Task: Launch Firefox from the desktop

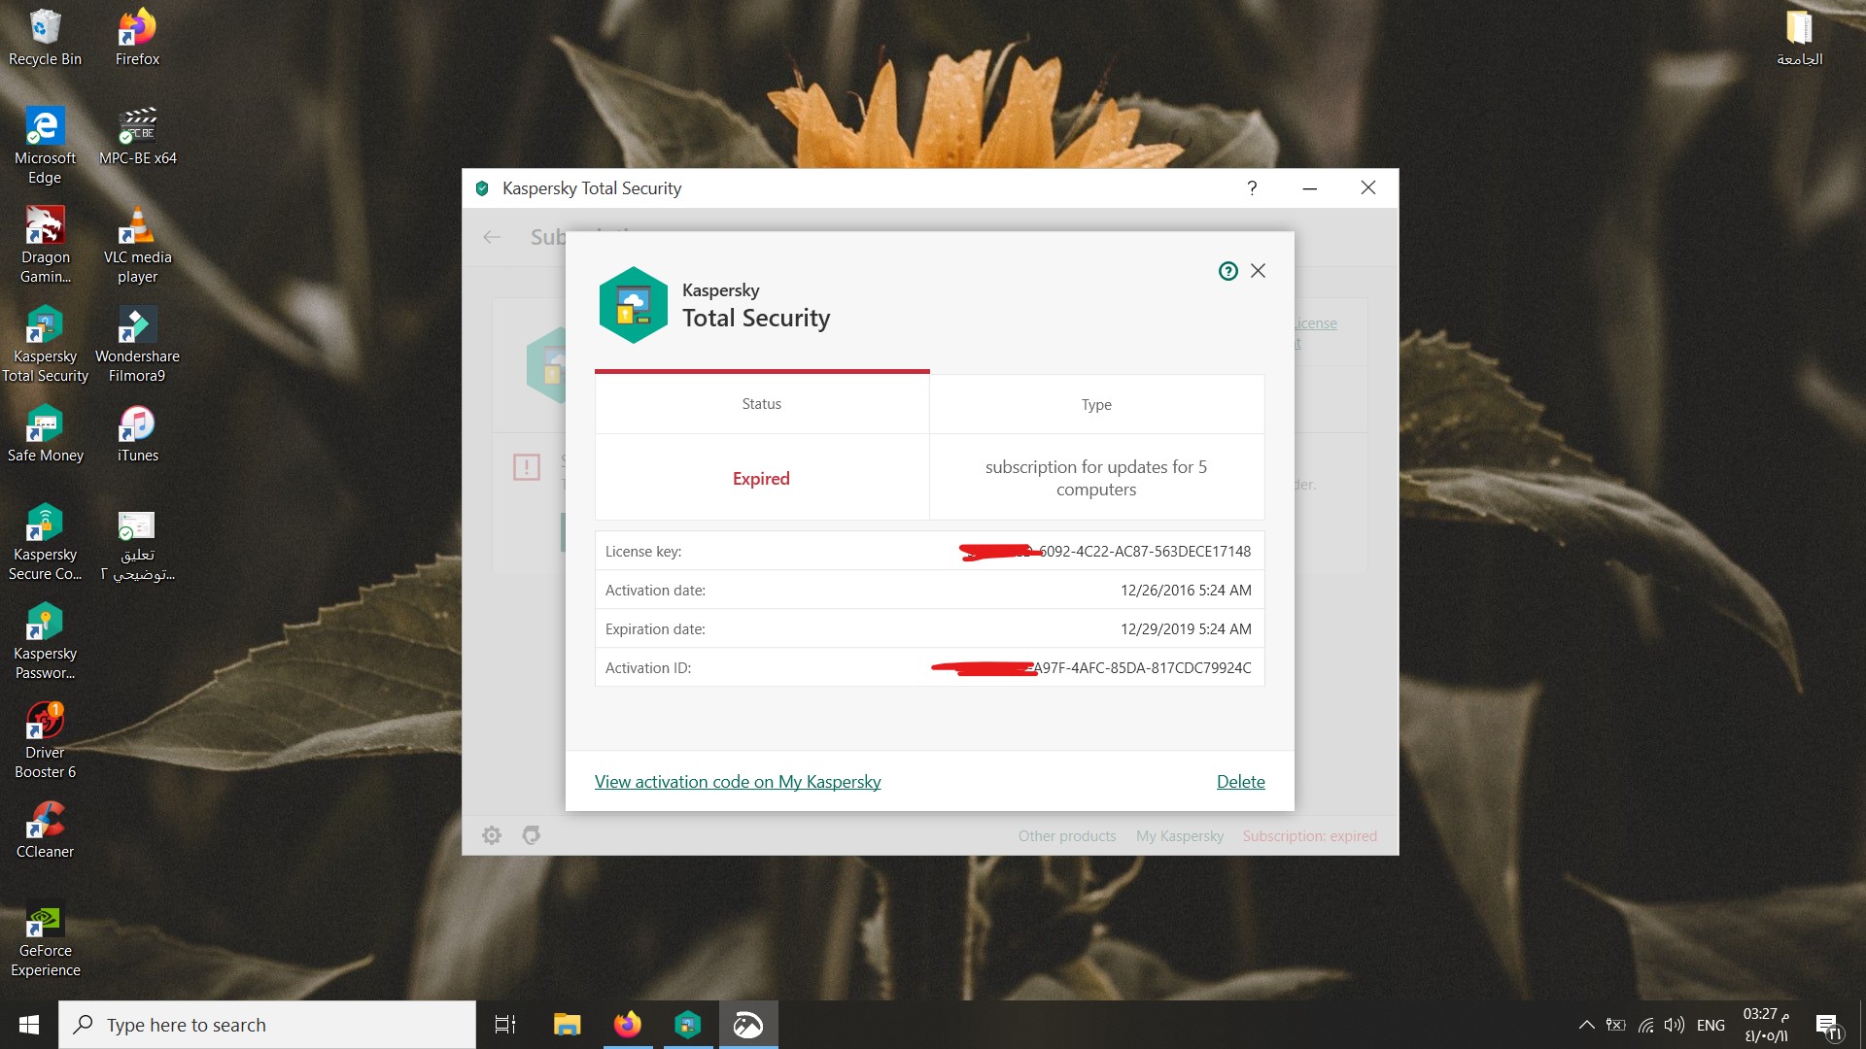Action: pyautogui.click(x=137, y=38)
